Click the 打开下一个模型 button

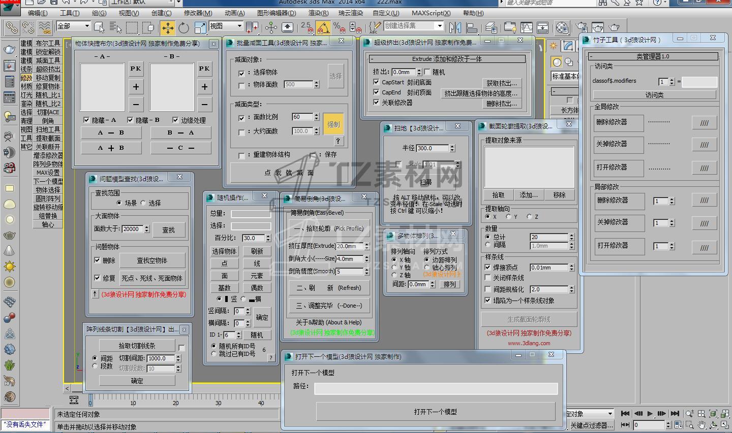[435, 412]
